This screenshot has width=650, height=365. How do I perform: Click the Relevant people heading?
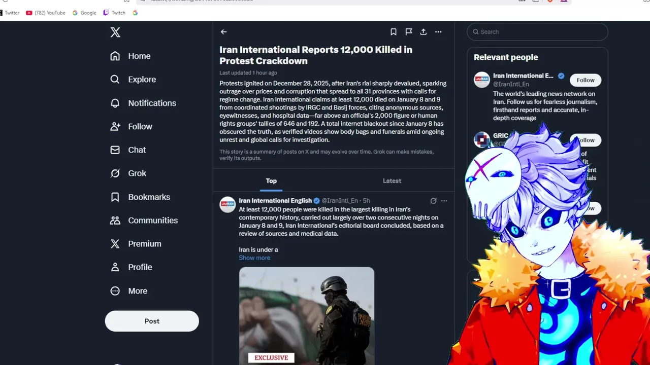click(506, 57)
